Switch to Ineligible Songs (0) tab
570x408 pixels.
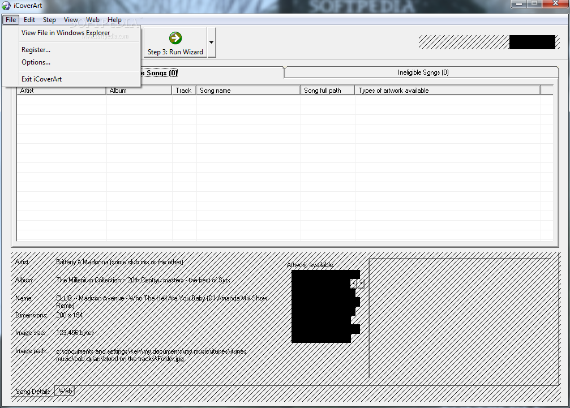coord(422,72)
